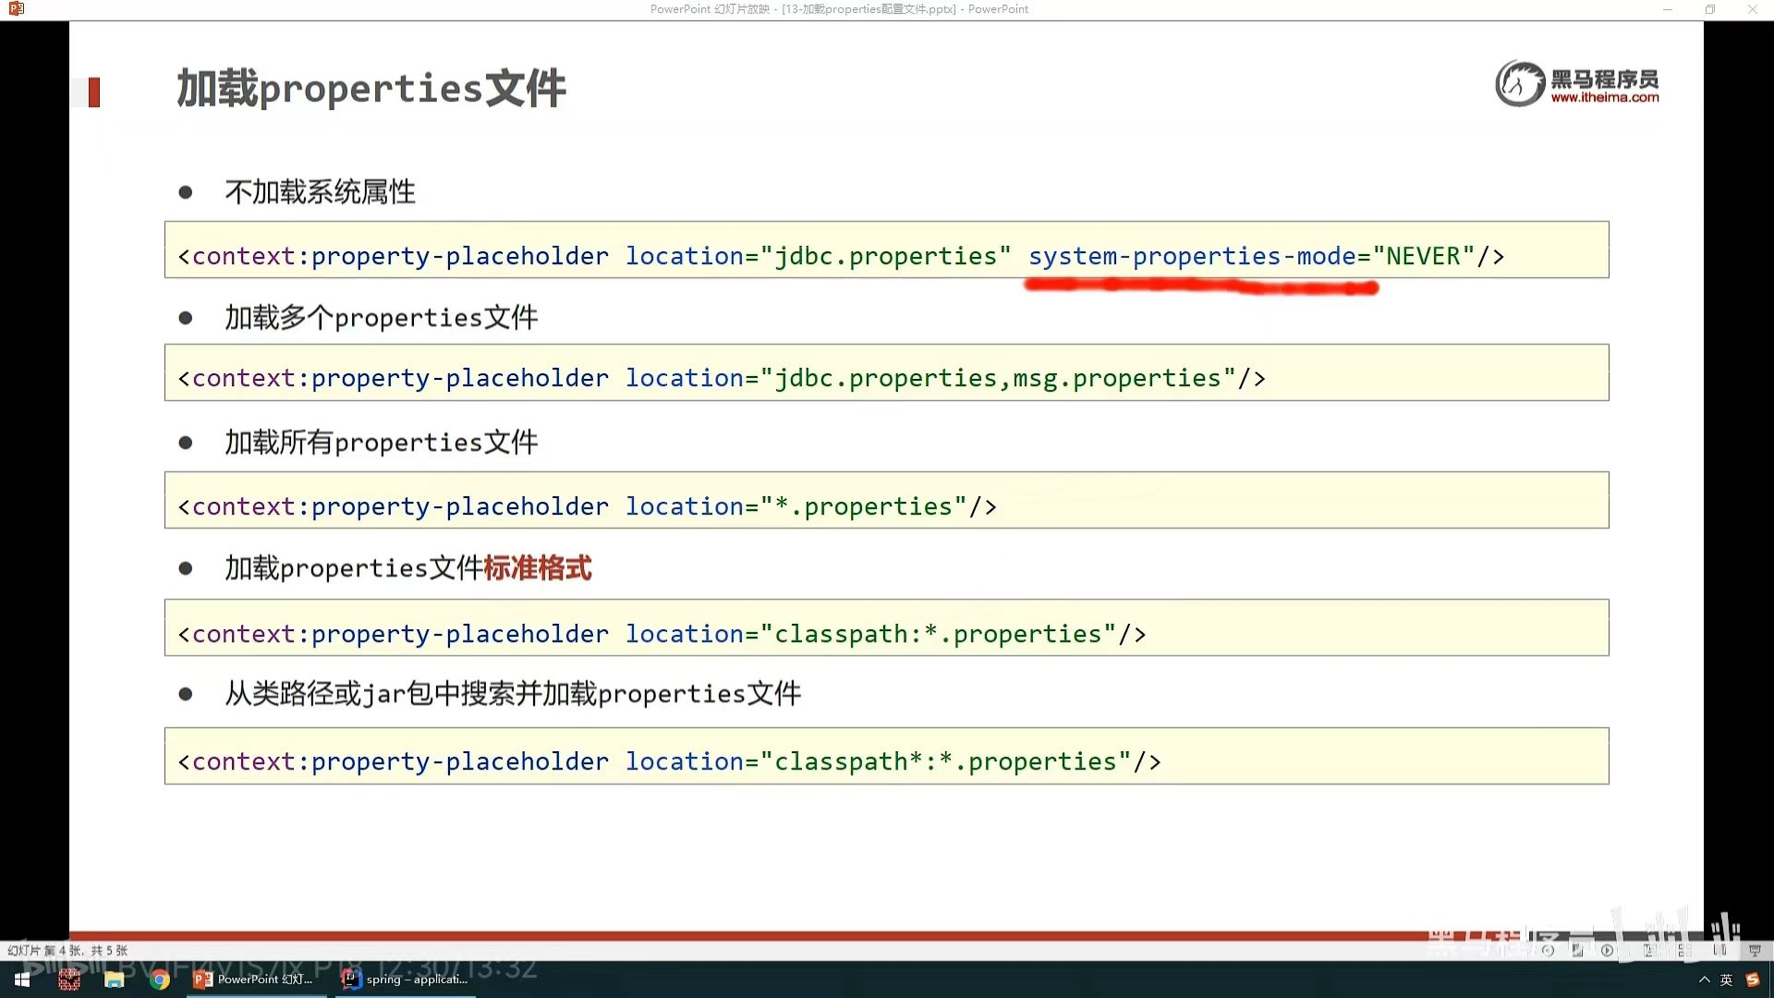Image resolution: width=1774 pixels, height=998 pixels.
Task: Open the Windows Start menu
Action: coord(22,980)
